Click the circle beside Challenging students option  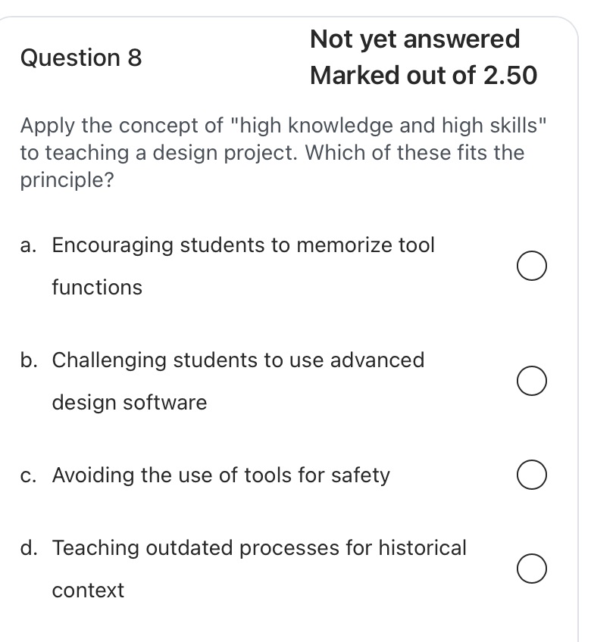531,381
